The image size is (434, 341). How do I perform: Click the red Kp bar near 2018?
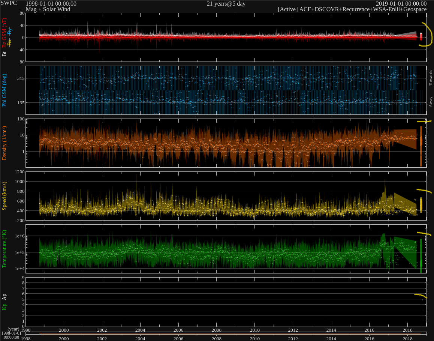tap(421, 312)
